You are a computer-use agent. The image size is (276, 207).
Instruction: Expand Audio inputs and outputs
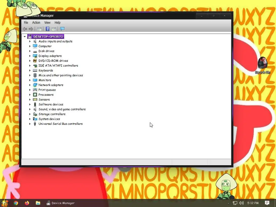30,41
